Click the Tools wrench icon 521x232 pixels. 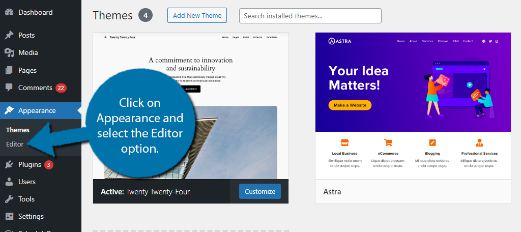pos(9,199)
